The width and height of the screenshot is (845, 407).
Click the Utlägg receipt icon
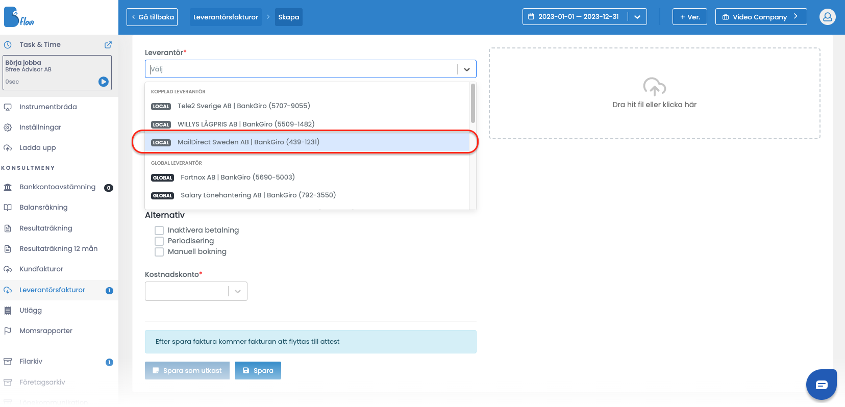click(8, 311)
